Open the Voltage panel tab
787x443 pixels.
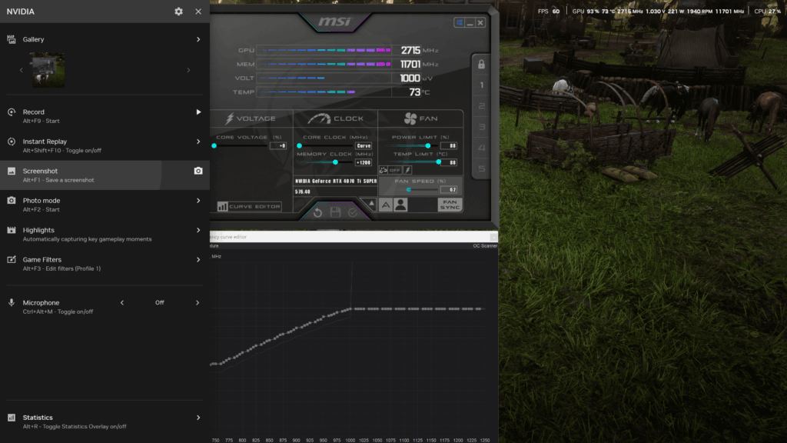click(x=251, y=118)
